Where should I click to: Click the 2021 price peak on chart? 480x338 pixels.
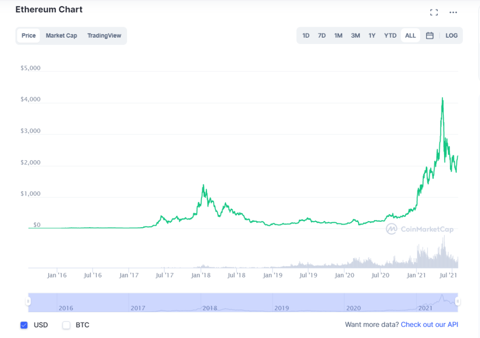[442, 98]
